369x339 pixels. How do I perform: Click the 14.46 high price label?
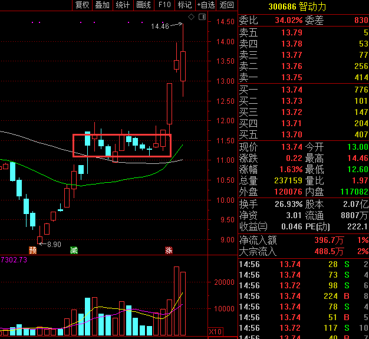(160, 27)
